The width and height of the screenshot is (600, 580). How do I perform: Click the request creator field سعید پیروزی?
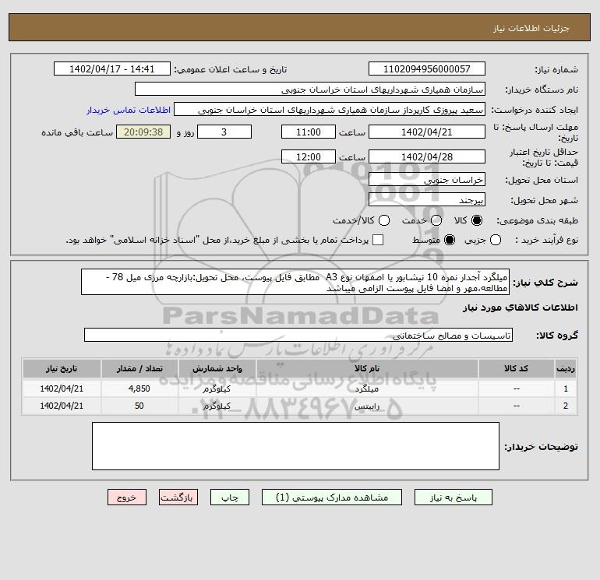click(x=330, y=109)
